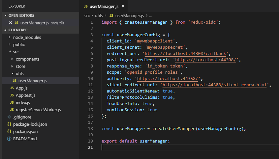279x159 pixels.
Task: Click the JS icon beside registerServiceWorker.js
Action: (x=12, y=110)
